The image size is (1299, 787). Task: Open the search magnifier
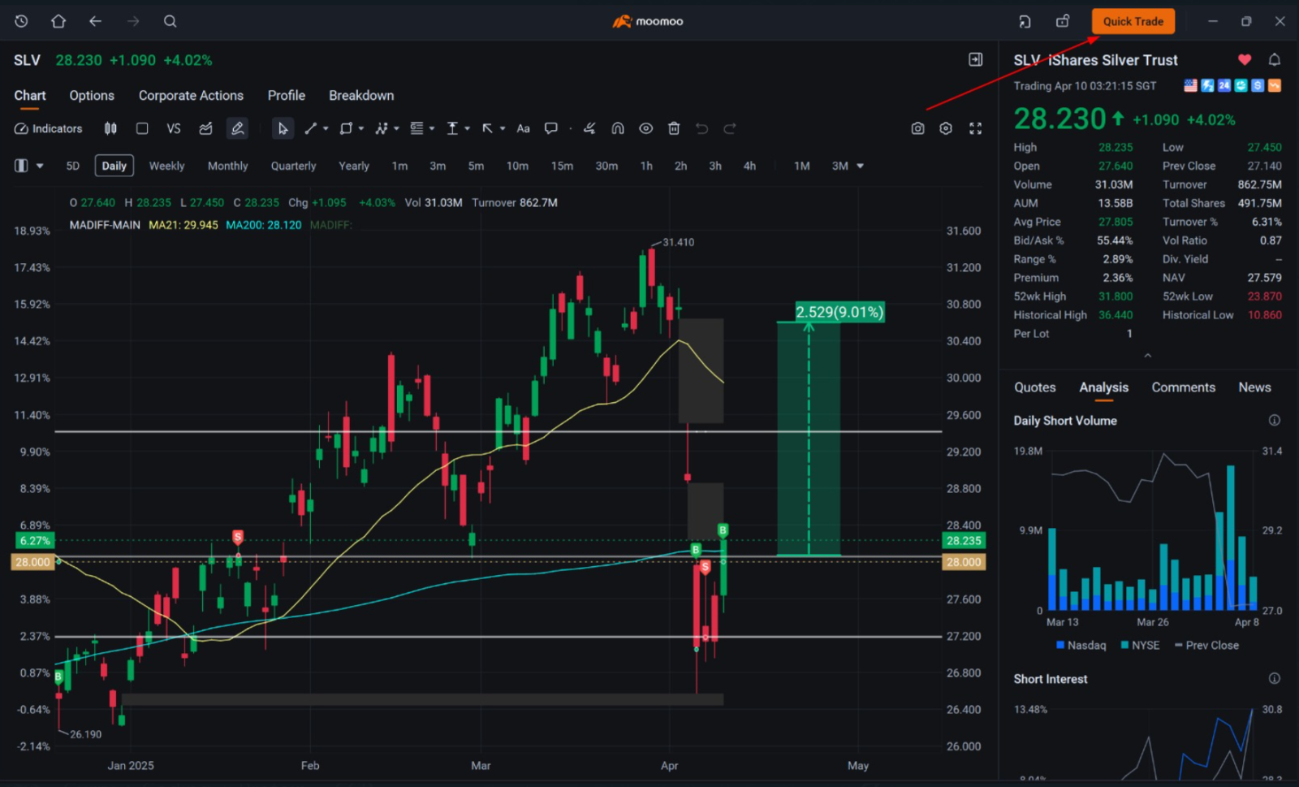pyautogui.click(x=170, y=21)
